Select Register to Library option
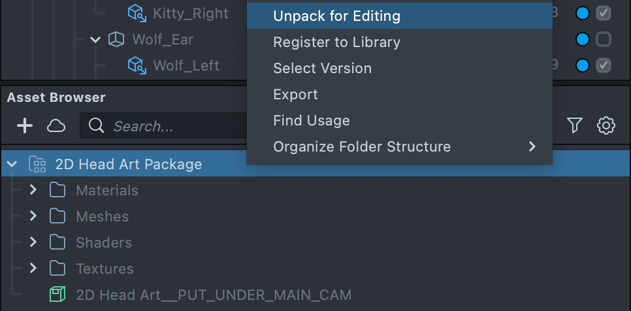Viewport: 631px width, 311px height. coord(336,42)
